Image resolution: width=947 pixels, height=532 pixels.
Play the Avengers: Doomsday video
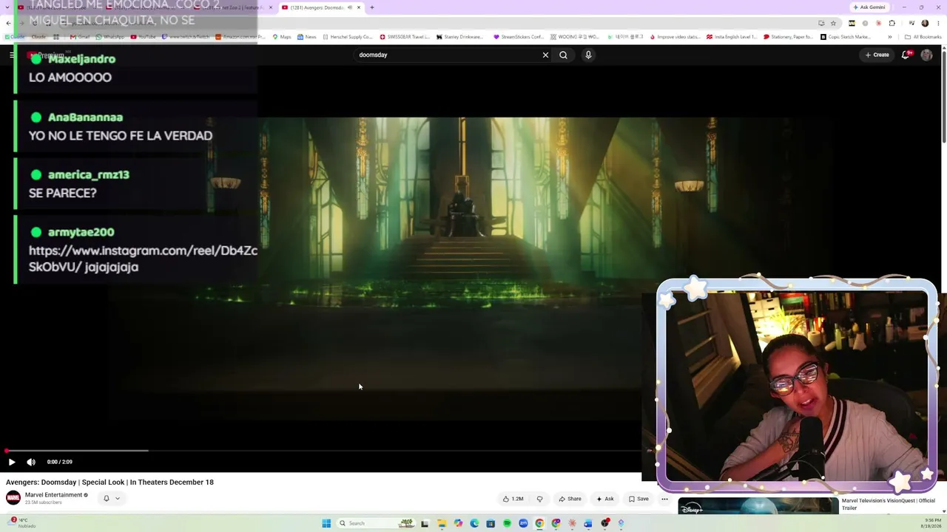12,462
